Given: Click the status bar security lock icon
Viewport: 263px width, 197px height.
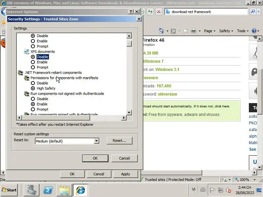Looking at the screenshot, I should pyautogui.click(x=224, y=180).
